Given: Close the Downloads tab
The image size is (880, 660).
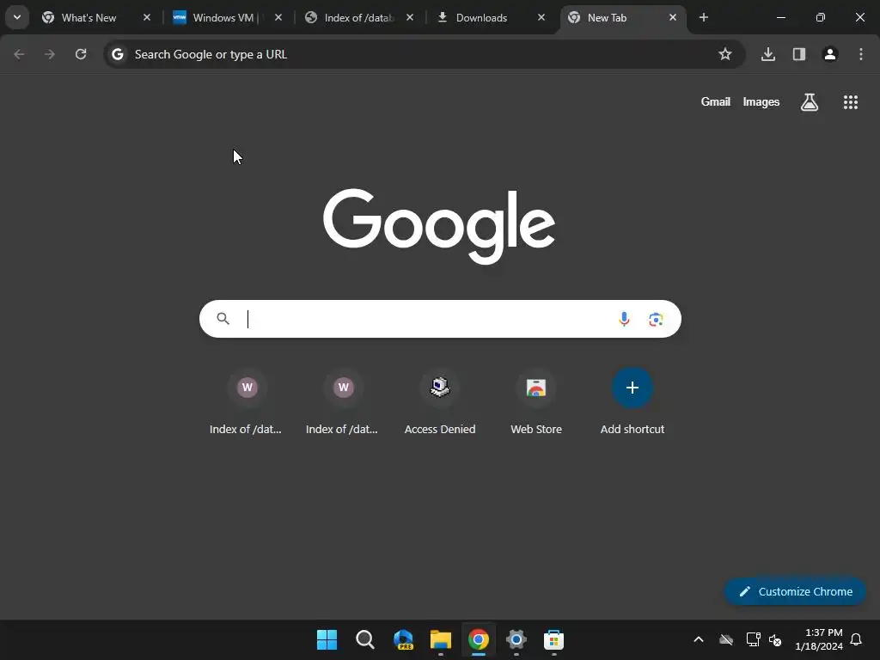Looking at the screenshot, I should click(541, 17).
